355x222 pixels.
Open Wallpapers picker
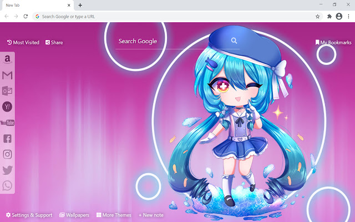pos(74,215)
